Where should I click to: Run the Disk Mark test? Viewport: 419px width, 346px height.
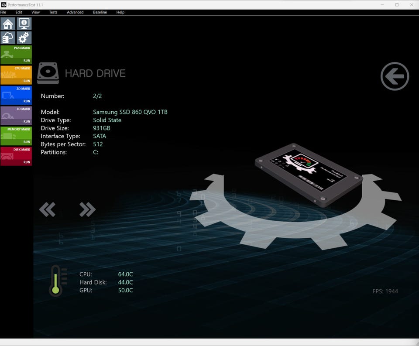16,156
